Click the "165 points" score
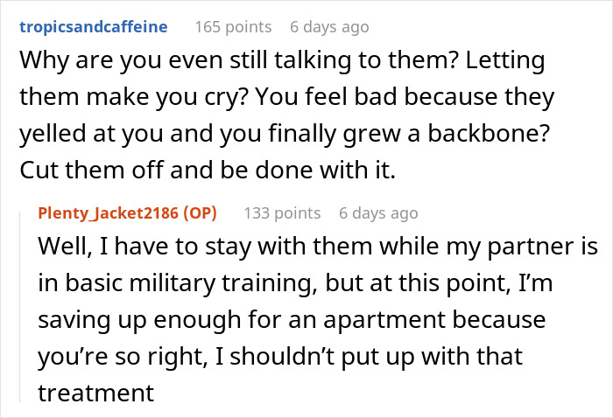613x418 pixels. pos(232,27)
